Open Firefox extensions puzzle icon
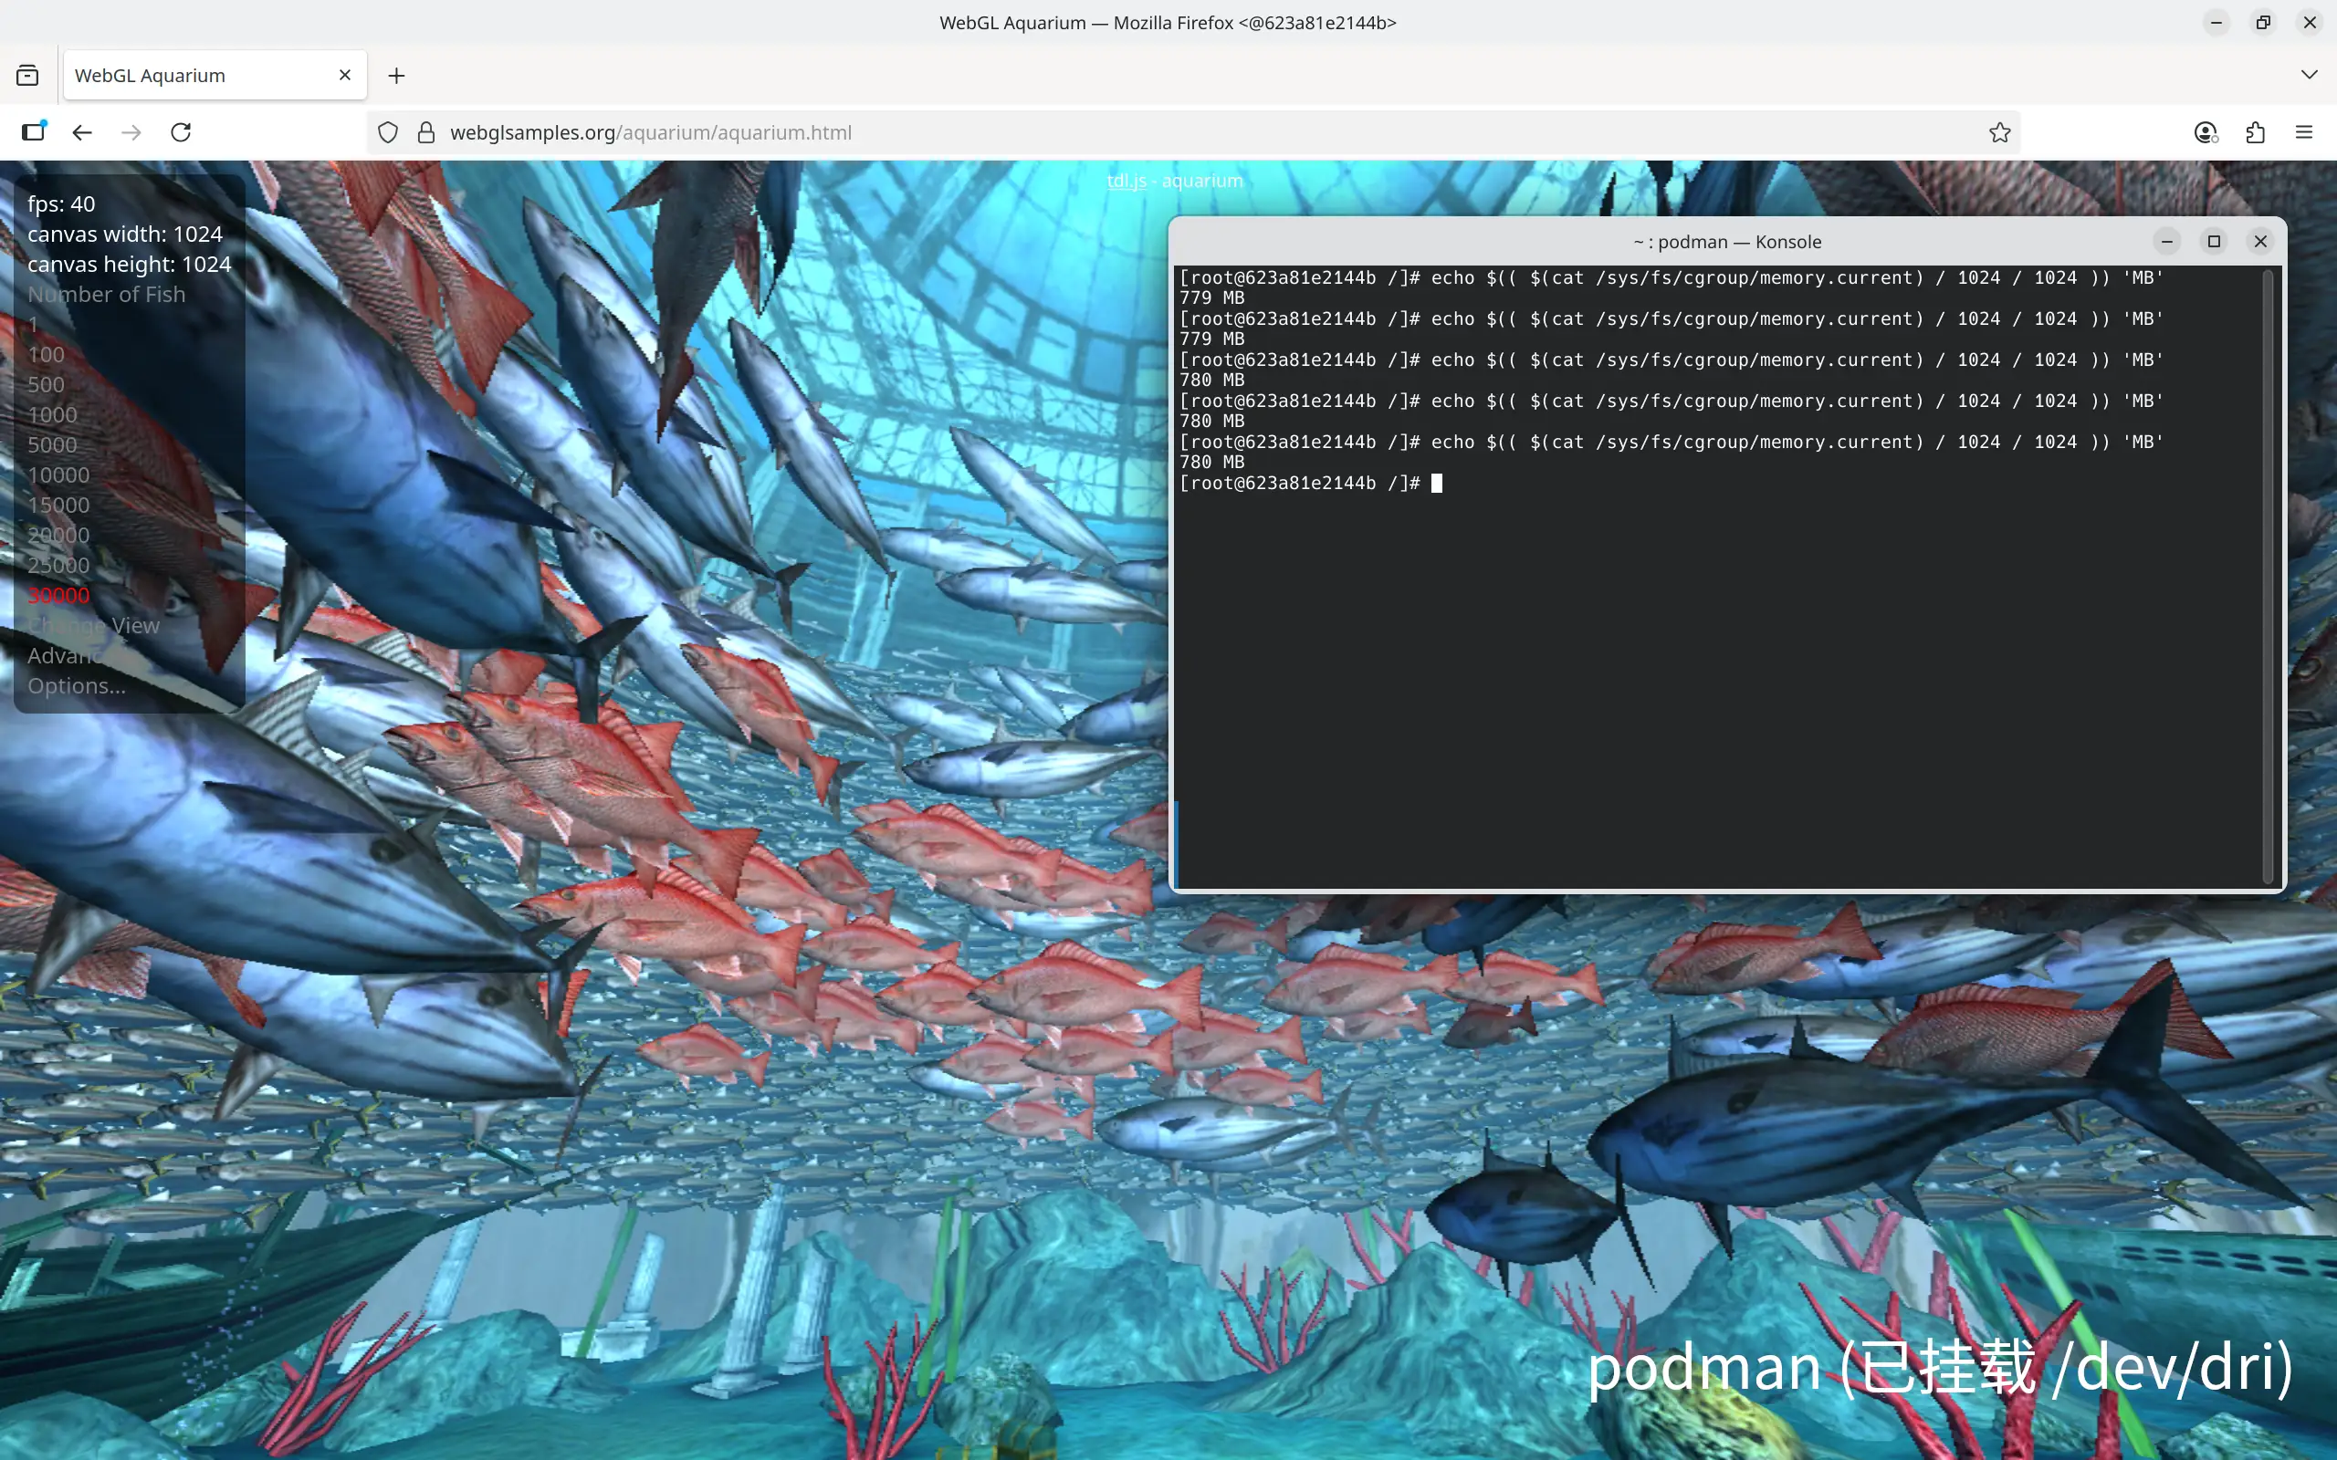 [x=2255, y=132]
